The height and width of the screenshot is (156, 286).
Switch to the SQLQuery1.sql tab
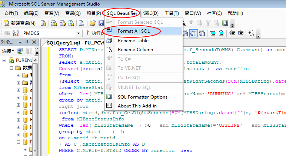tap(75, 43)
